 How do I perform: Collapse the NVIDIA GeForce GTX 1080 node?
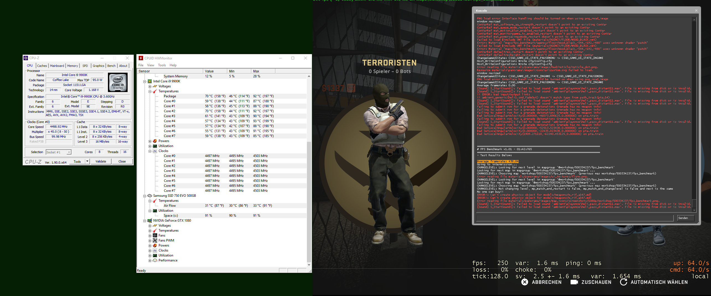tap(144, 221)
